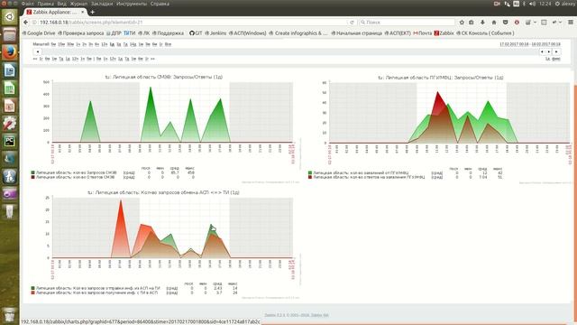Close the Zabbix Appliance tab

click(82, 12)
